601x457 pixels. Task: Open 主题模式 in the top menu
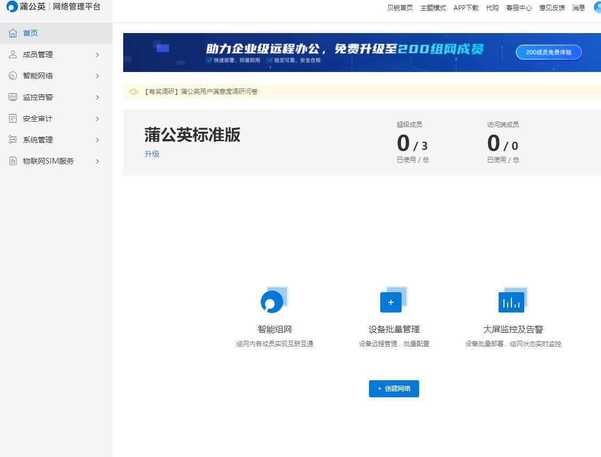coord(433,8)
